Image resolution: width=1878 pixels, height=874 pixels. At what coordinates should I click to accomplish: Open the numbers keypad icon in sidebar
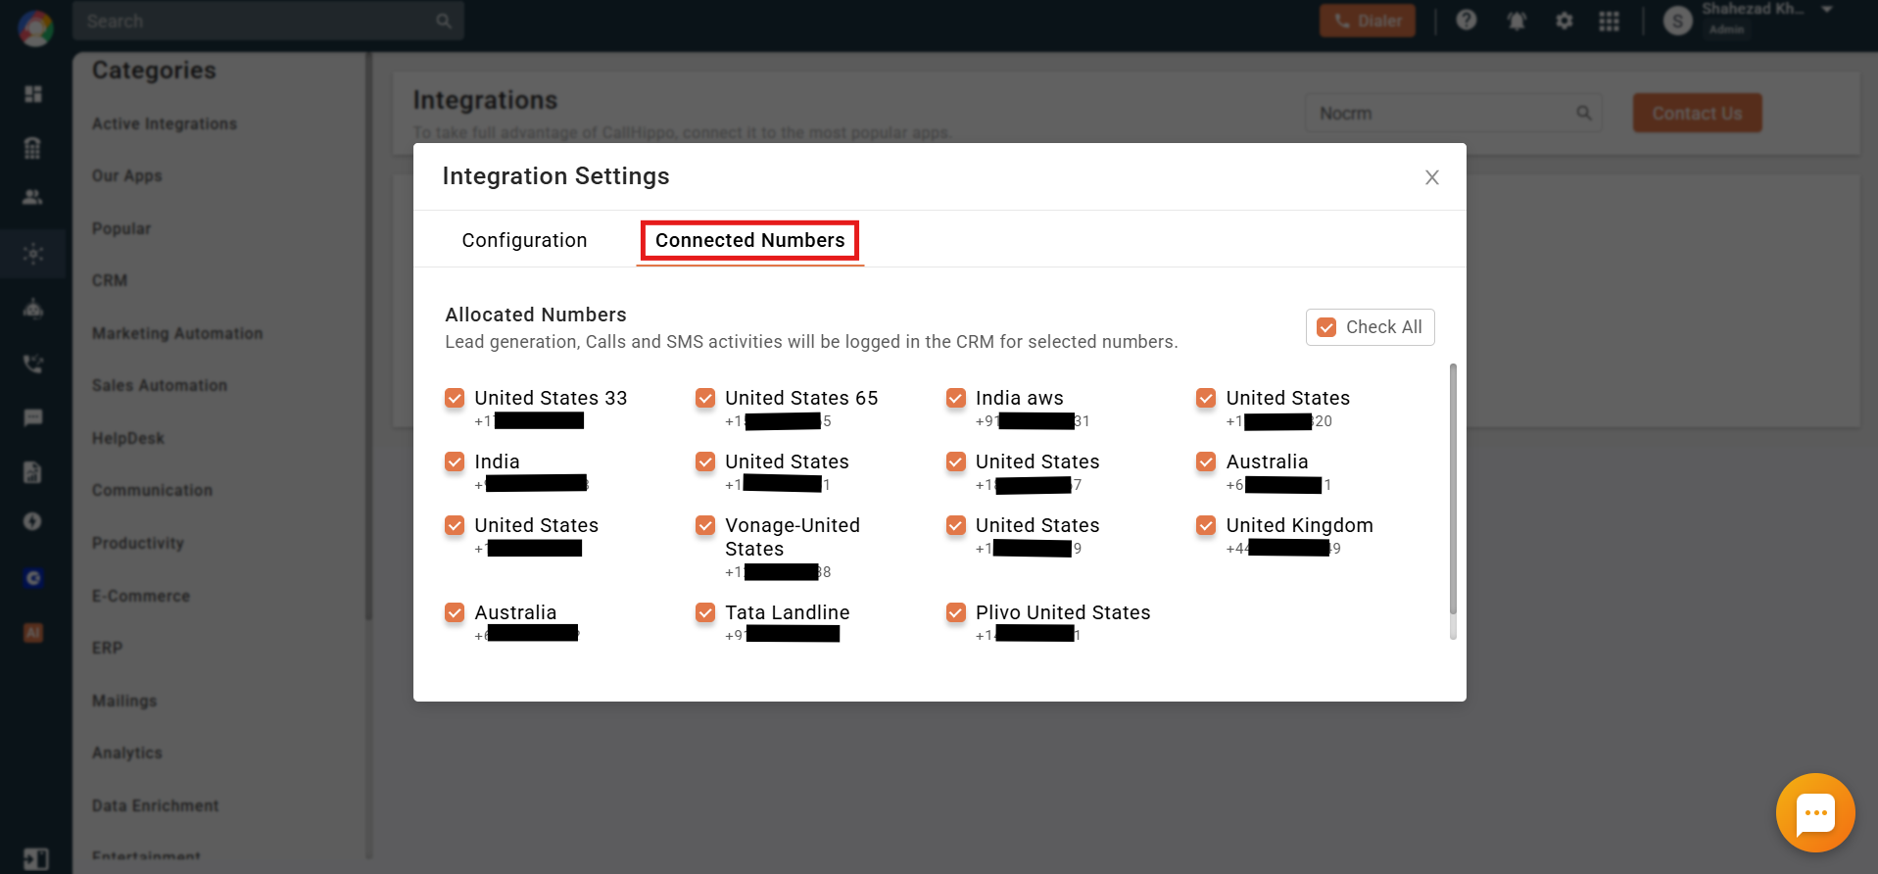32,148
